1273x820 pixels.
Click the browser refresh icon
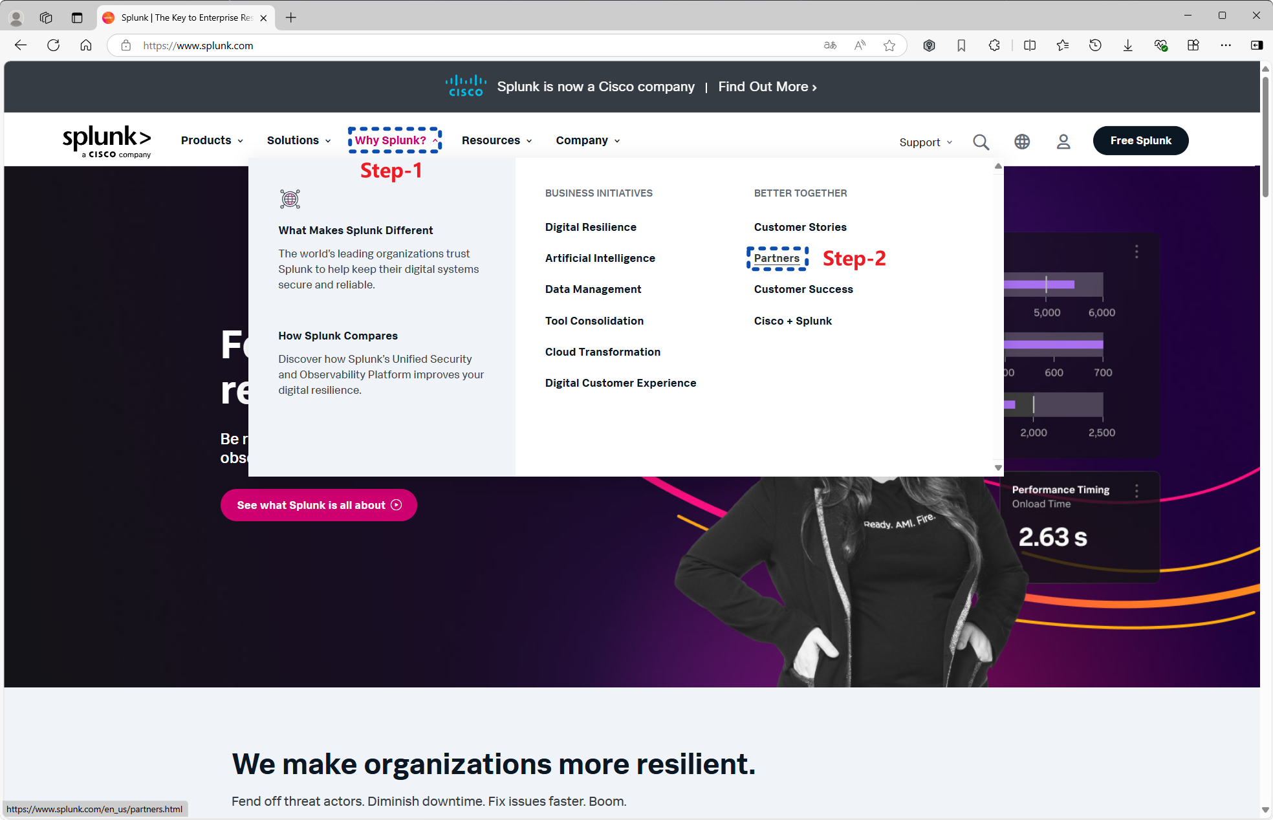[54, 45]
